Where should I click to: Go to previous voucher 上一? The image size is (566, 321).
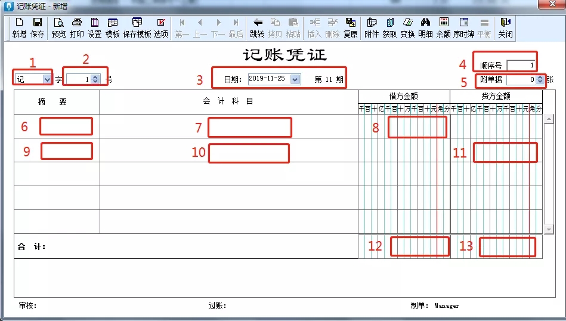[200, 28]
